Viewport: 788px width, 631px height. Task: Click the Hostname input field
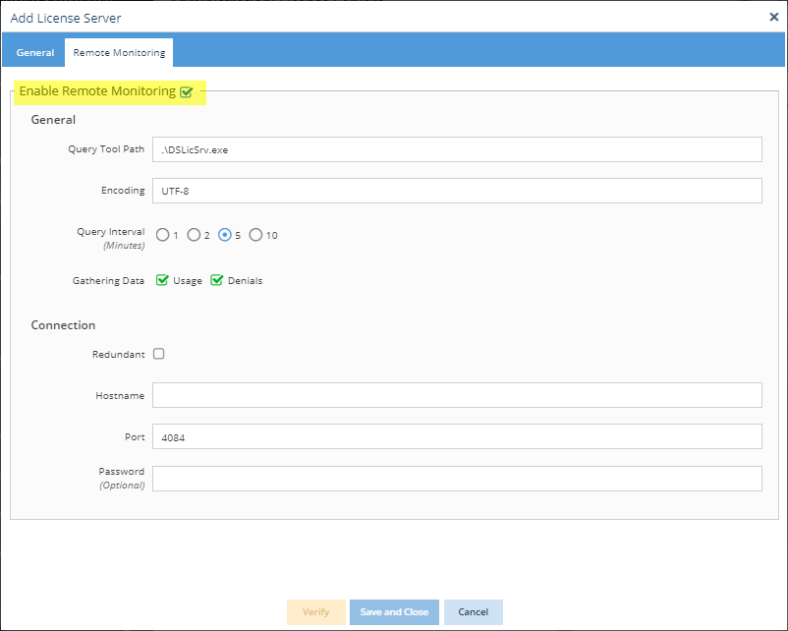pyautogui.click(x=457, y=395)
